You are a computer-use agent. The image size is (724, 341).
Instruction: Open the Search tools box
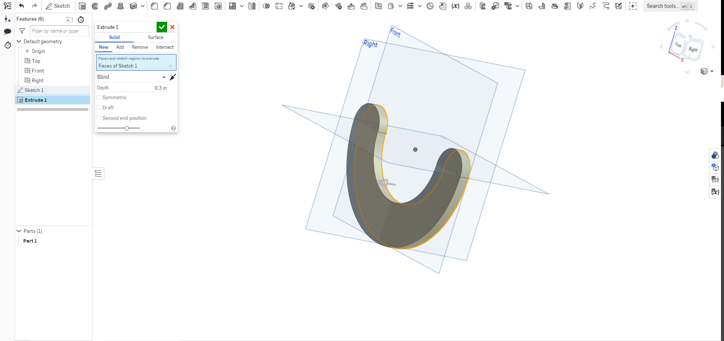click(x=671, y=6)
